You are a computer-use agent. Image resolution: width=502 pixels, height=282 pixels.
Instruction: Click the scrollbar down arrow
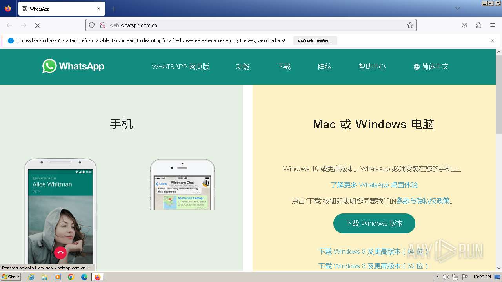click(x=499, y=268)
